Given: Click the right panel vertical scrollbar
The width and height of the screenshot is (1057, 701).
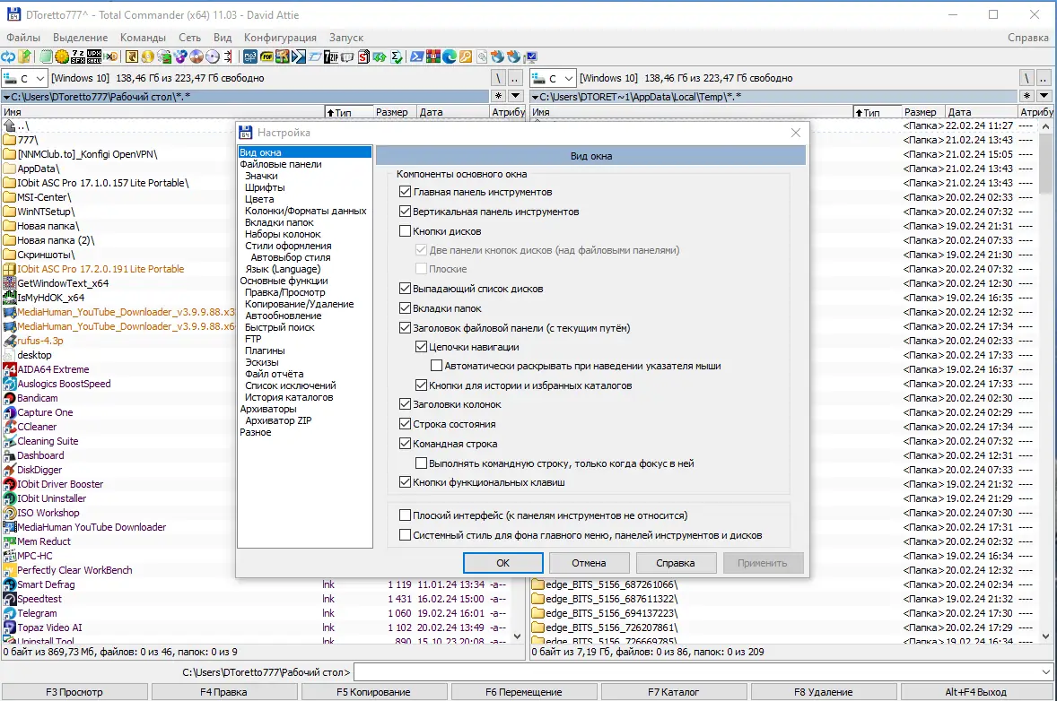Looking at the screenshot, I should [x=1045, y=380].
